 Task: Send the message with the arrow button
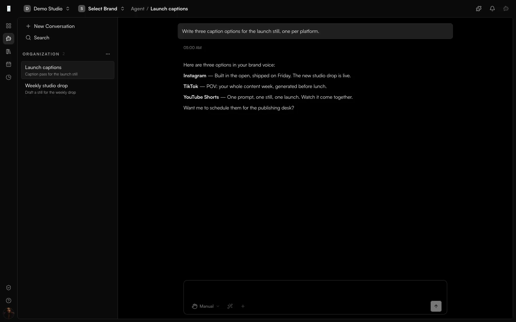[436, 306]
